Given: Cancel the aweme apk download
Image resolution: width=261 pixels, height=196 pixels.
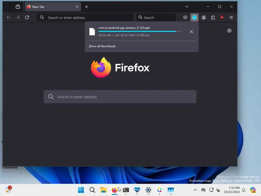Looking at the screenshot, I should (191, 32).
